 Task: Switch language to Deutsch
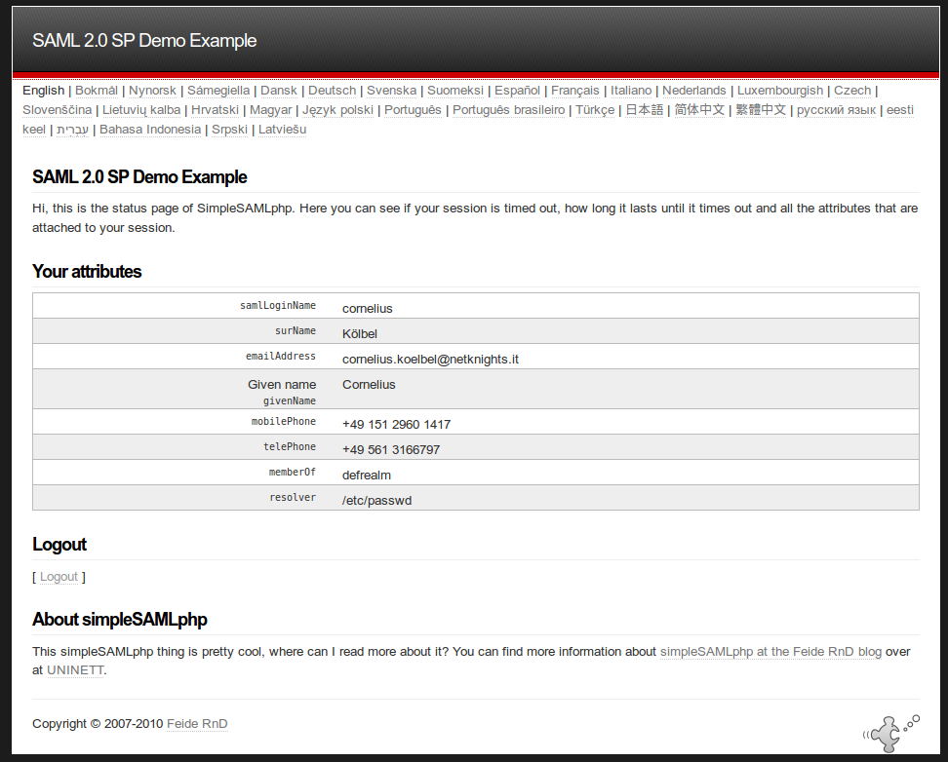click(x=332, y=91)
